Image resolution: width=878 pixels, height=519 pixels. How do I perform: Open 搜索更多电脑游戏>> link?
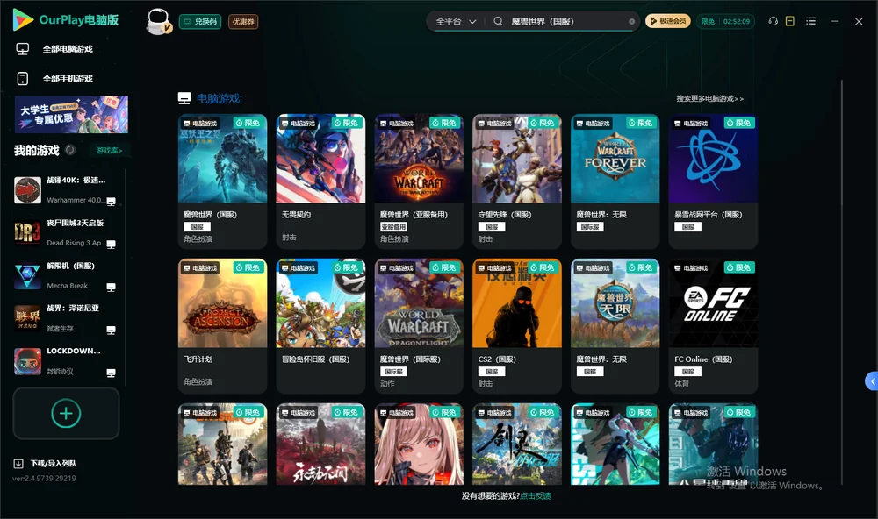coord(710,98)
